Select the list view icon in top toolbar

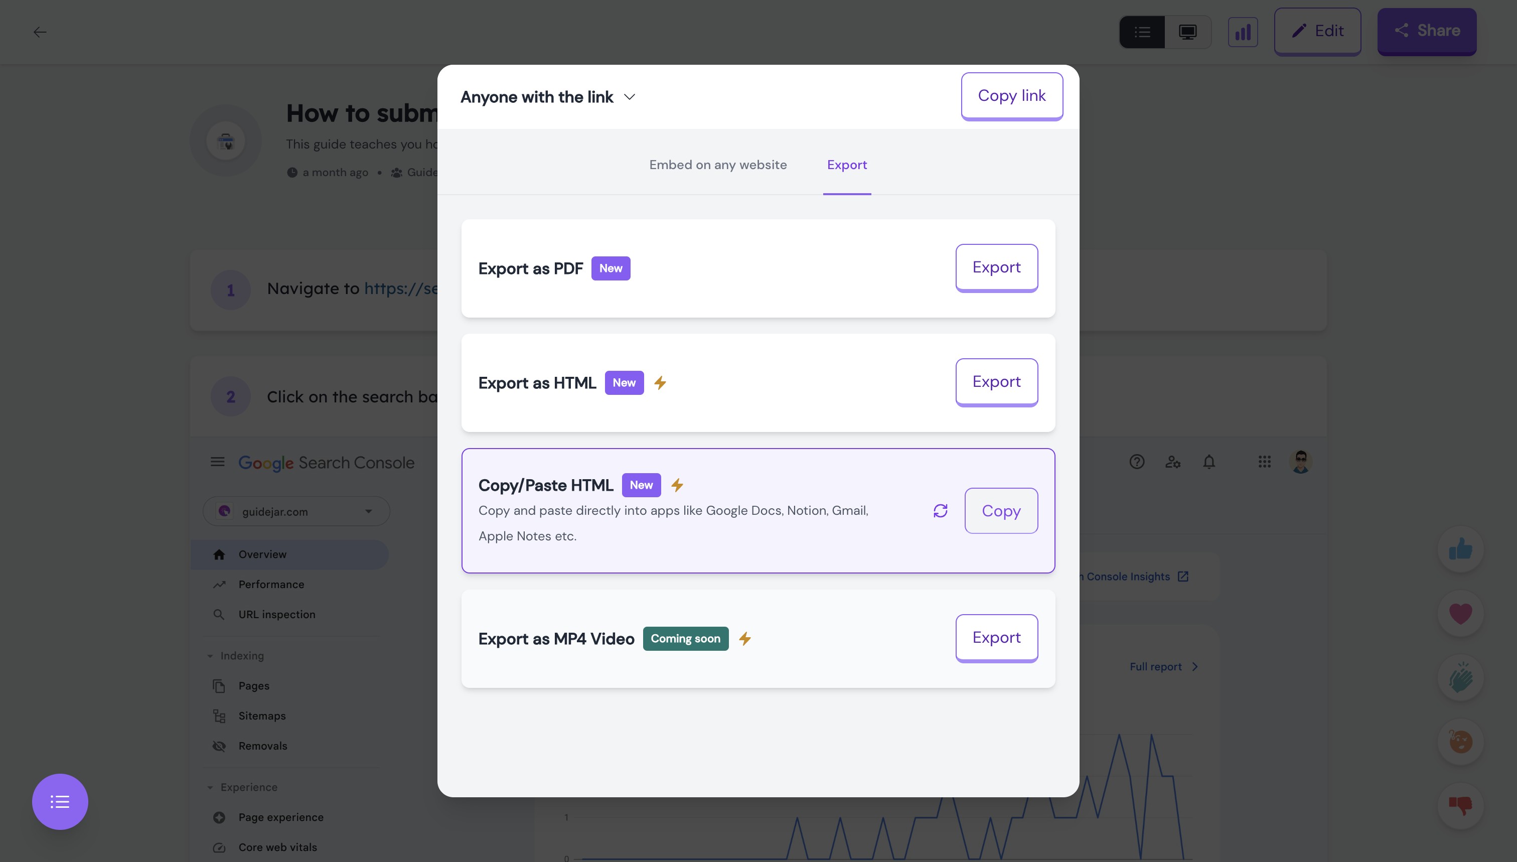pyautogui.click(x=1141, y=32)
